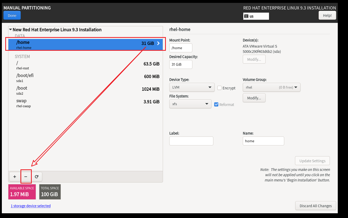The height and width of the screenshot is (218, 348).
Task: Click the remove mount point minus icon
Action: (x=26, y=177)
